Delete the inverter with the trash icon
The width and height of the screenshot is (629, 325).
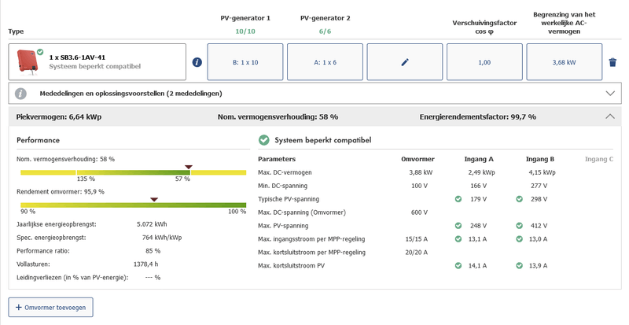click(x=612, y=62)
